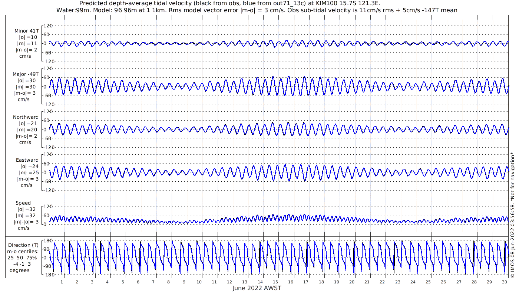
Task: Click the date tick label '10' on x-axis
Action: point(199,282)
